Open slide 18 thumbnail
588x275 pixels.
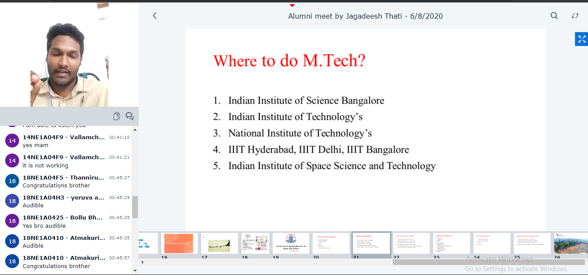pos(255,243)
